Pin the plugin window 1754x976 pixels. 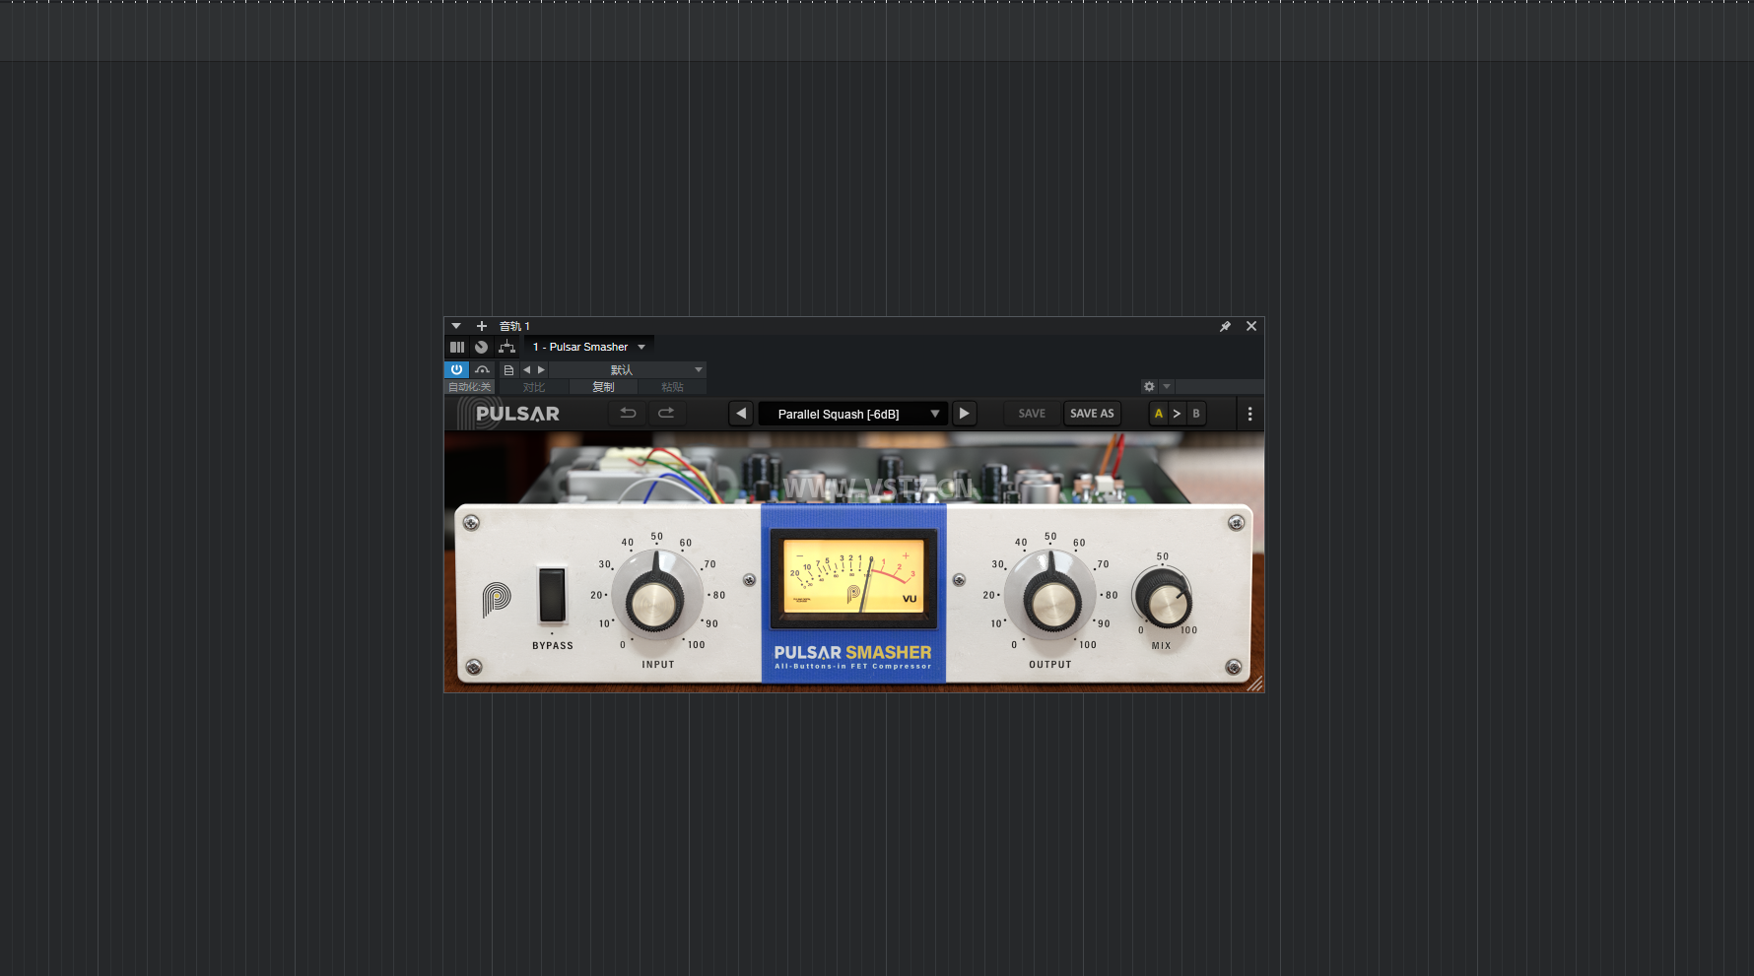[1226, 326]
